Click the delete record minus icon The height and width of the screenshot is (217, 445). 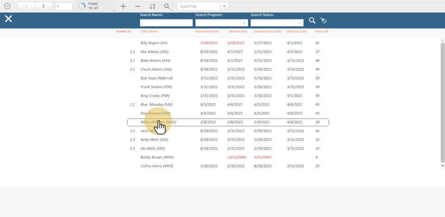pos(138,6)
